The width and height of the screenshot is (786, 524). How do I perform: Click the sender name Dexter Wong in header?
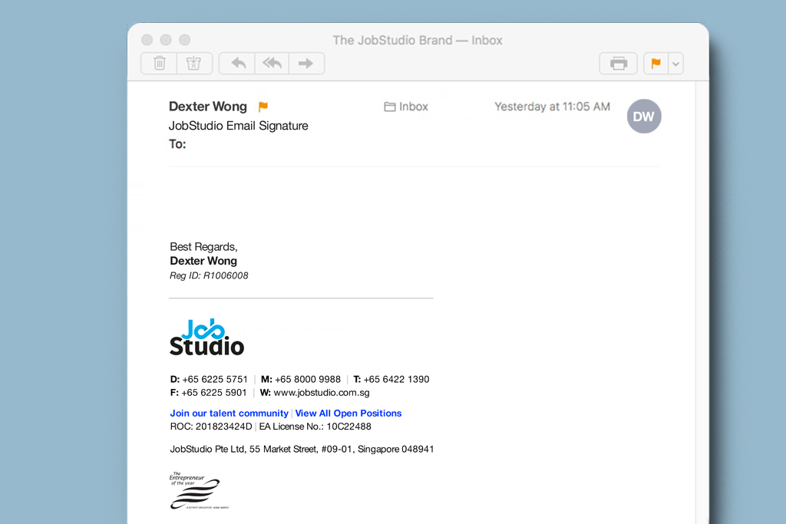[x=208, y=107]
